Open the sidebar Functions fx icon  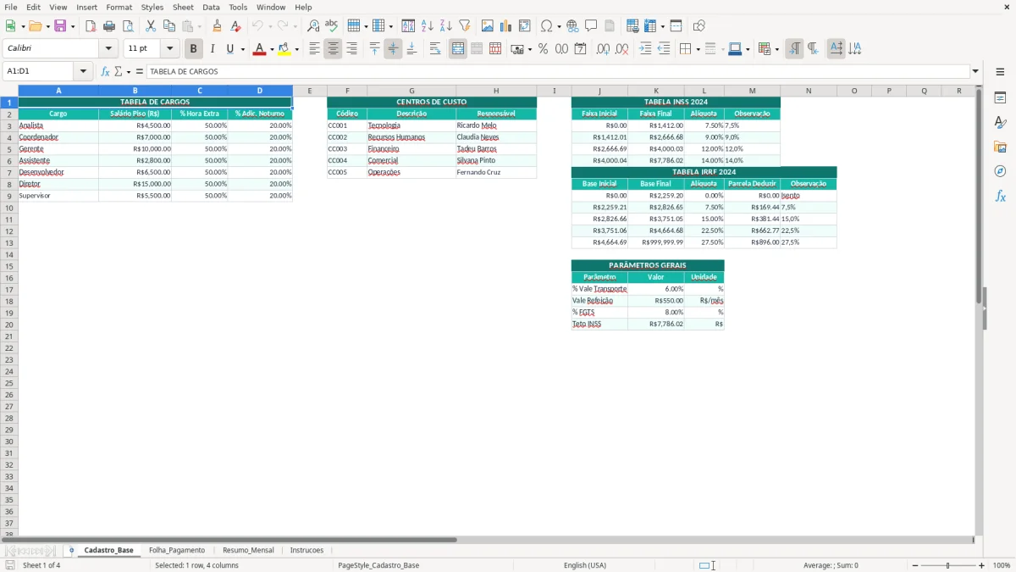coord(1000,197)
